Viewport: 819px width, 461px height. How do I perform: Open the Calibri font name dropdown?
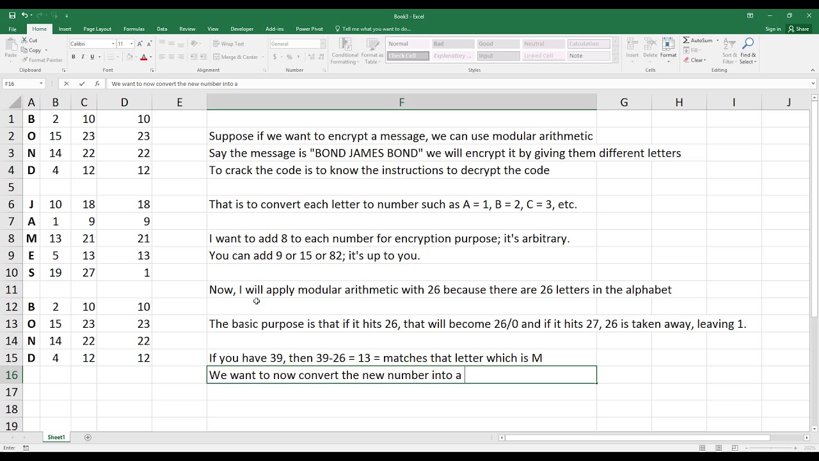[113, 44]
